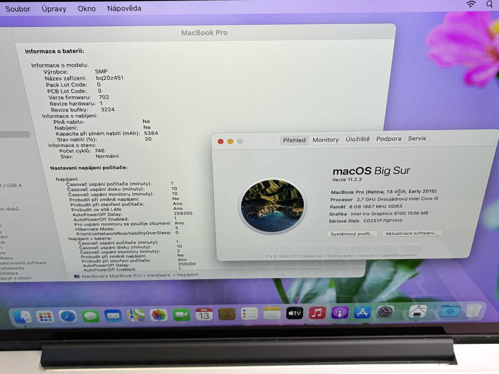The width and height of the screenshot is (499, 374).
Task: Open the Downloads folder in dock
Action: (x=450, y=311)
